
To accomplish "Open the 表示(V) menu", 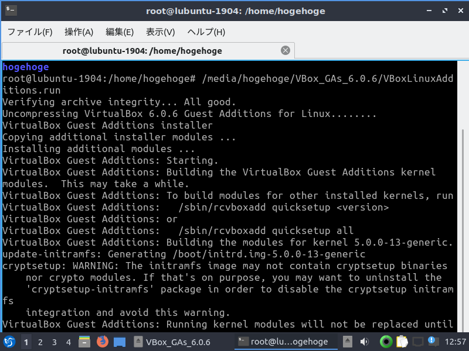I will pyautogui.click(x=160, y=32).
